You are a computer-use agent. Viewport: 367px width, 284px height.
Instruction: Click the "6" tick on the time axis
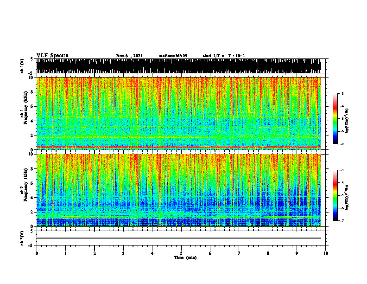(210, 253)
